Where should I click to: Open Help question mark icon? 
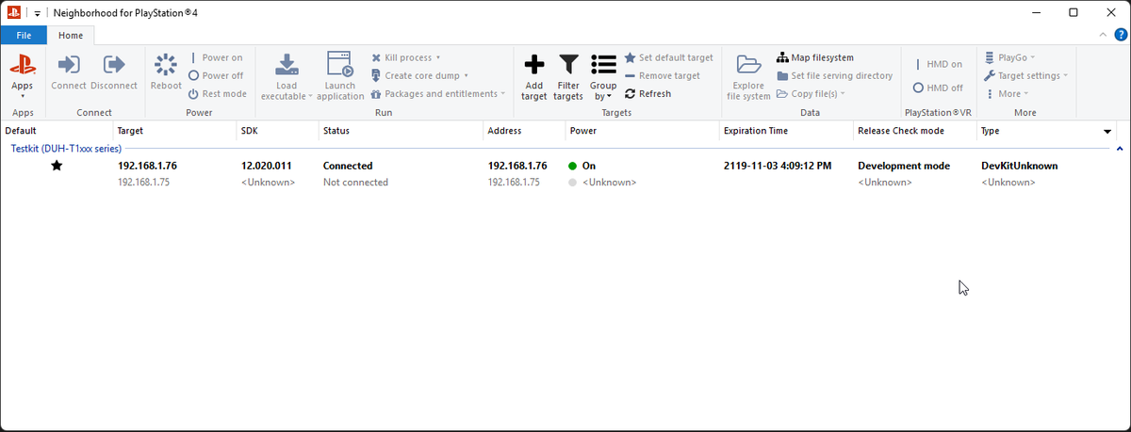(1121, 35)
